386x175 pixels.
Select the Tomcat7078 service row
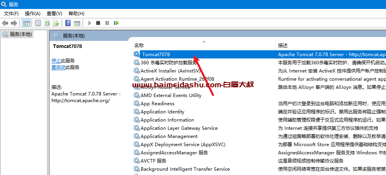point(259,55)
